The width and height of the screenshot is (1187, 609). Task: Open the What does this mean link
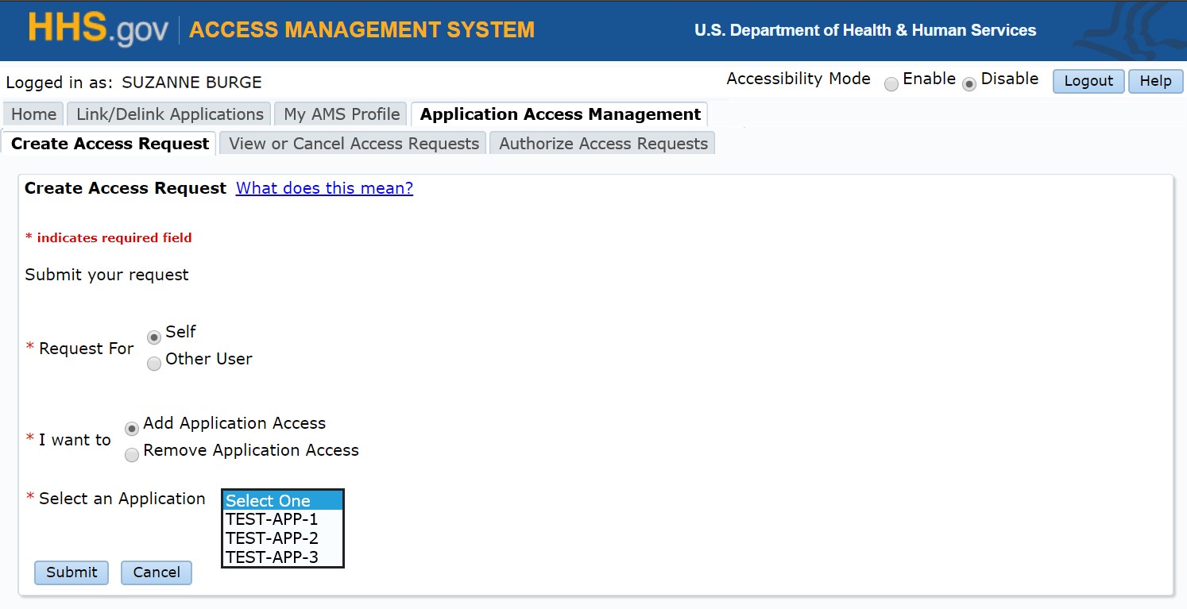point(324,188)
